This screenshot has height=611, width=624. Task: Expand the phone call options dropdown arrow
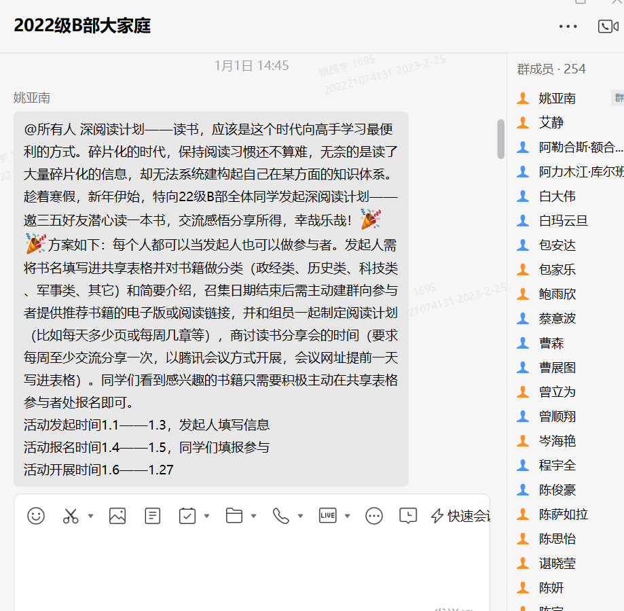300,517
